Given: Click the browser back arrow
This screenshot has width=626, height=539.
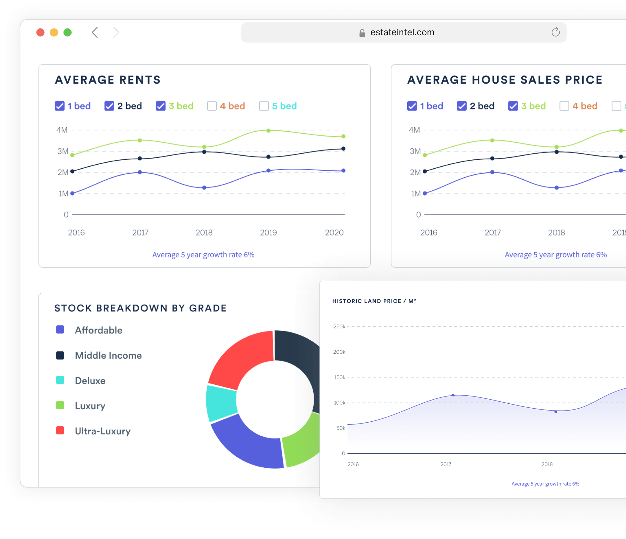Looking at the screenshot, I should point(95,32).
